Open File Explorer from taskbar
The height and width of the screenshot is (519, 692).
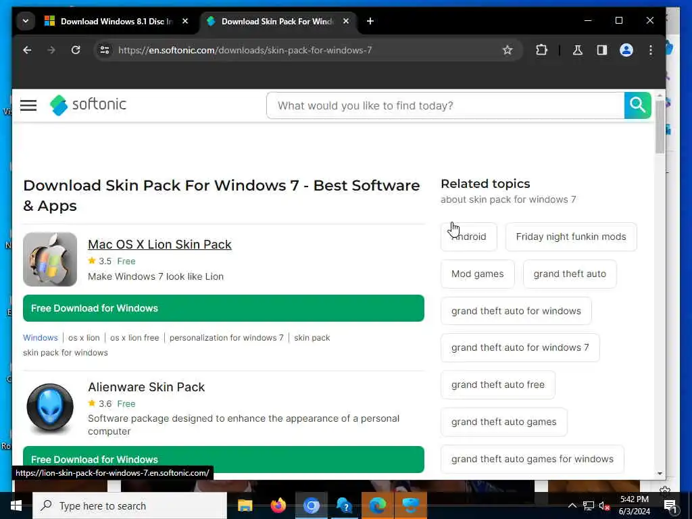pos(245,505)
